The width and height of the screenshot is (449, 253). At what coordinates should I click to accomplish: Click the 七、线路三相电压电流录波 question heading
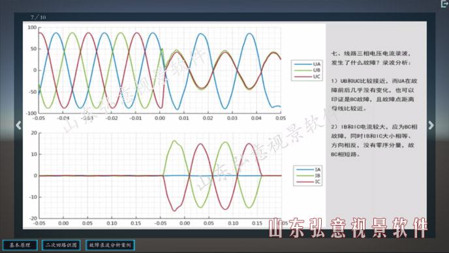[x=371, y=58]
